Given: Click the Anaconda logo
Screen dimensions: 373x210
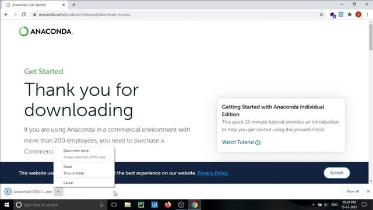Looking at the screenshot, I should (x=45, y=32).
